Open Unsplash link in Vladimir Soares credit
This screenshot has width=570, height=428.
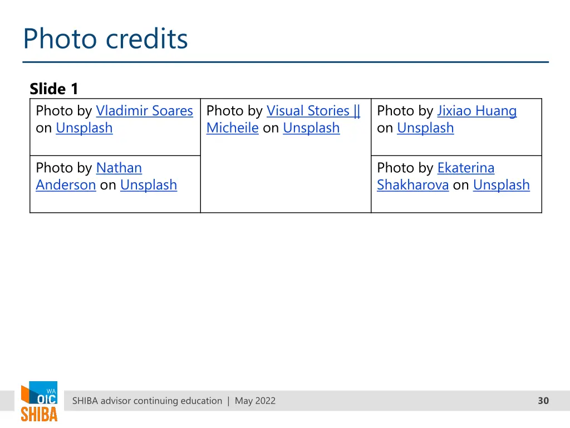click(84, 128)
